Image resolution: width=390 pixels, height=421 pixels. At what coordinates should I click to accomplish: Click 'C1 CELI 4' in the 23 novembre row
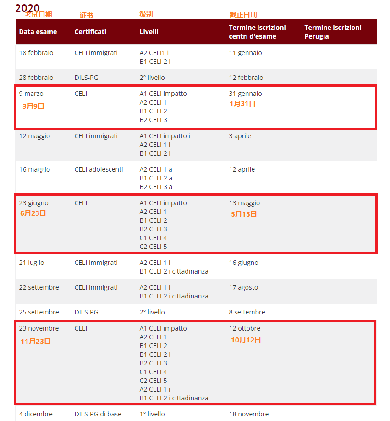153,372
